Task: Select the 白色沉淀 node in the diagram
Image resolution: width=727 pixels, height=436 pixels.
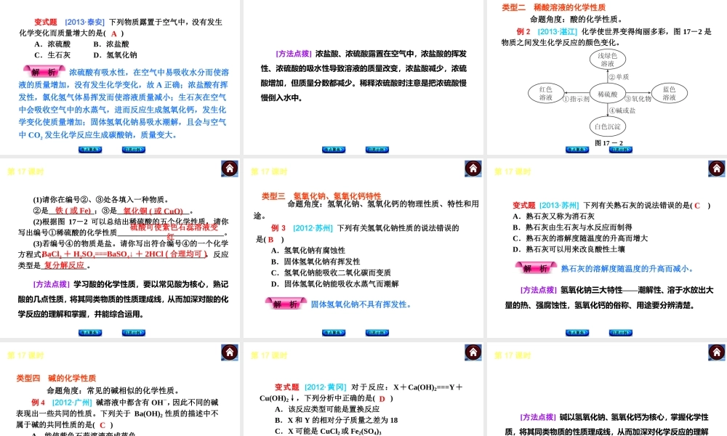Action: pos(607,126)
